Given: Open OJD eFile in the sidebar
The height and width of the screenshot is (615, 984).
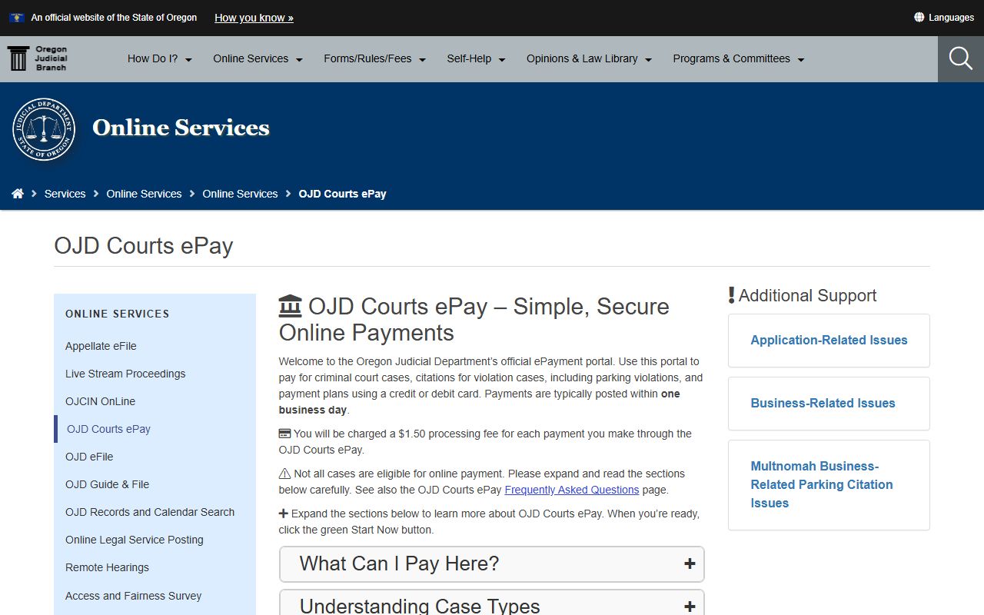Looking at the screenshot, I should [89, 457].
